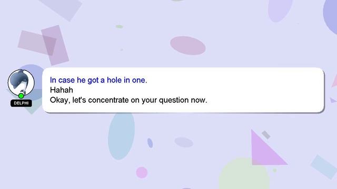Click the small pink circle at the bottom
This screenshot has width=337, height=189.
tap(142, 173)
